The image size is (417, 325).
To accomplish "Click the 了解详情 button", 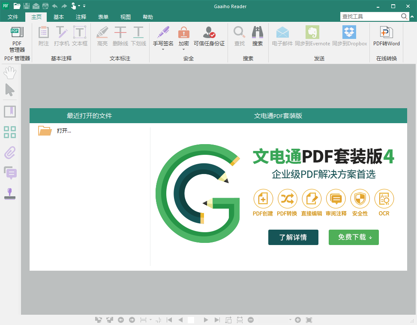I will [293, 237].
